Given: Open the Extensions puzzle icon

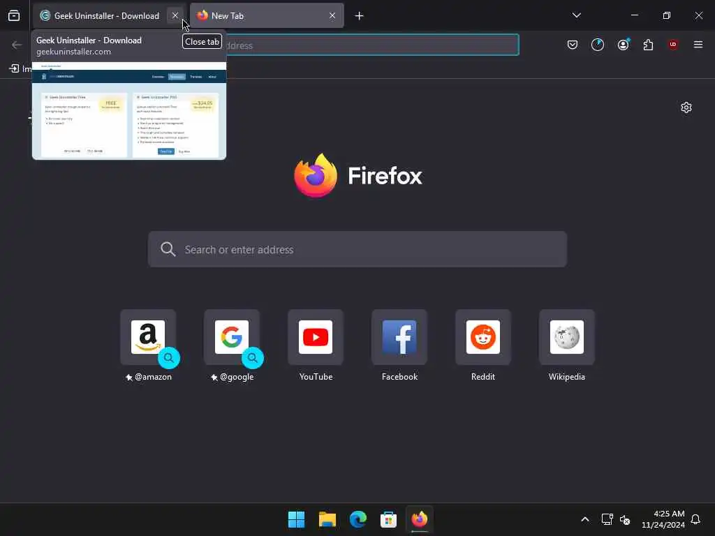Looking at the screenshot, I should click(x=648, y=45).
